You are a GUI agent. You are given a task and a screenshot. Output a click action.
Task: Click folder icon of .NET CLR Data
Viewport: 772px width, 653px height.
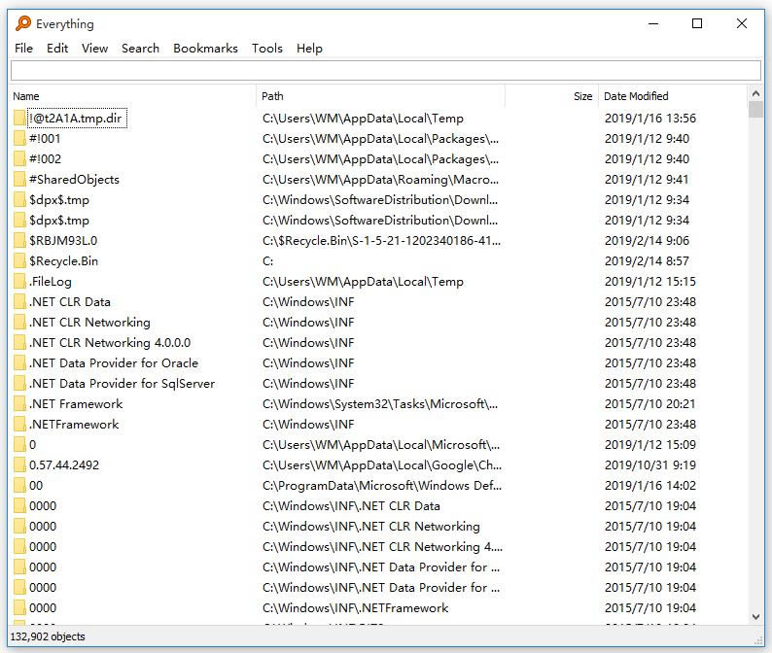click(19, 301)
